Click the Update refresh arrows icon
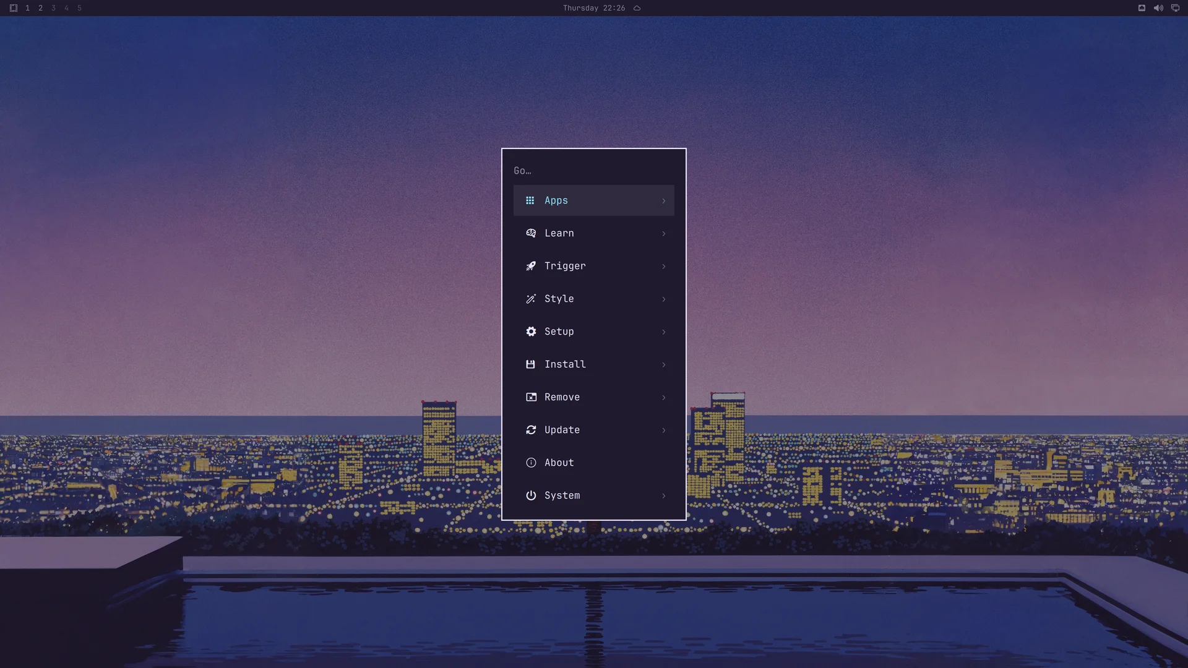The image size is (1188, 668). click(531, 430)
